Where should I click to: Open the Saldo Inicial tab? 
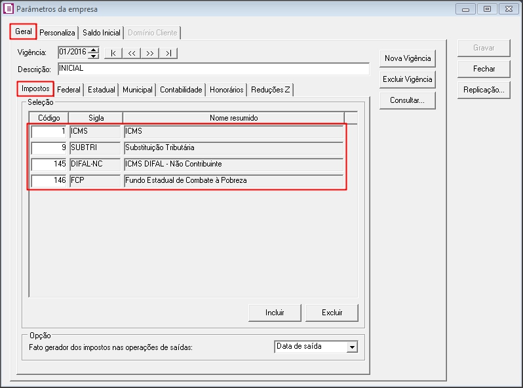coord(101,32)
